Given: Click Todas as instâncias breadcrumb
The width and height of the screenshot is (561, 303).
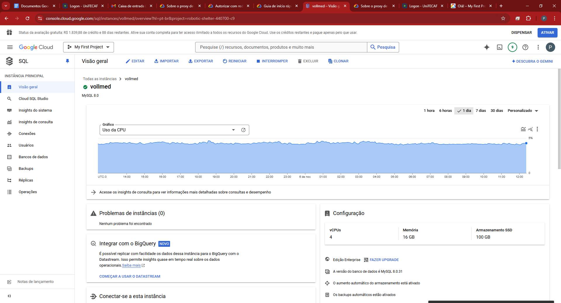Looking at the screenshot, I should (x=100, y=79).
